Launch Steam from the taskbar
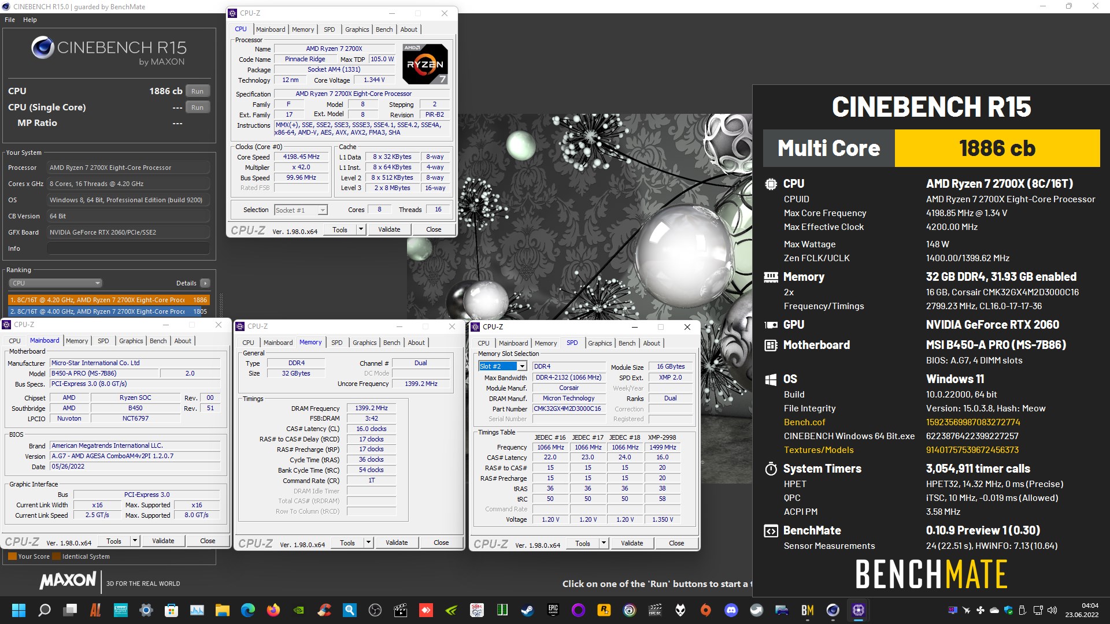This screenshot has width=1110, height=624. [528, 610]
